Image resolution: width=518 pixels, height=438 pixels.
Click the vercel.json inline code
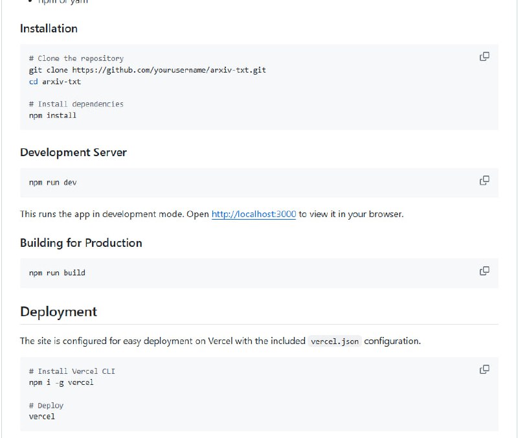tap(334, 341)
